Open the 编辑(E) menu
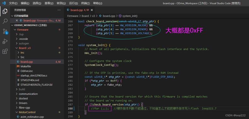 click(25, 3)
